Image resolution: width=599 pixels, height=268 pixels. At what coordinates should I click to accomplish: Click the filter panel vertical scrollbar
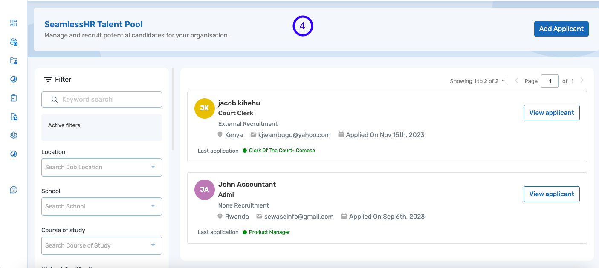tap(173, 109)
